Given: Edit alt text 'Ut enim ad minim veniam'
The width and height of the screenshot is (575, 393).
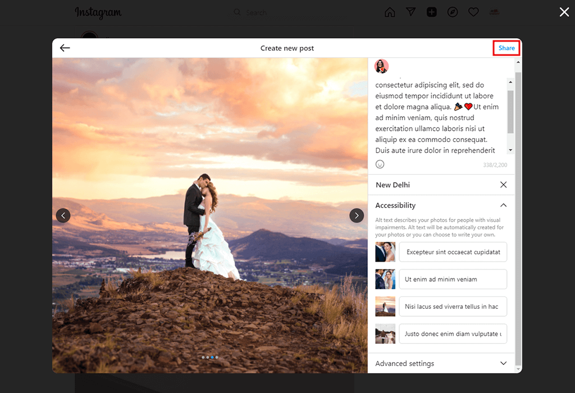Looking at the screenshot, I should (453, 280).
